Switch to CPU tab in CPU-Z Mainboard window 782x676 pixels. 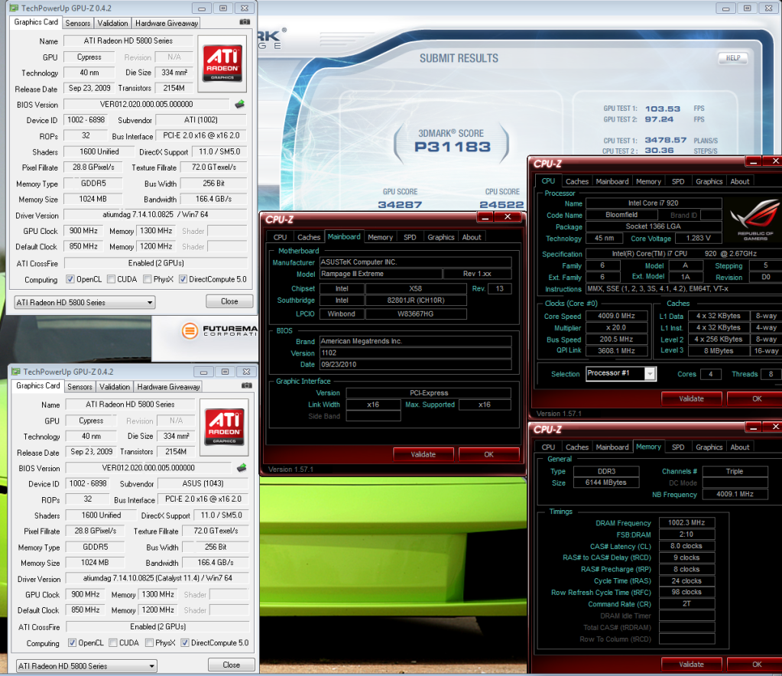click(281, 238)
